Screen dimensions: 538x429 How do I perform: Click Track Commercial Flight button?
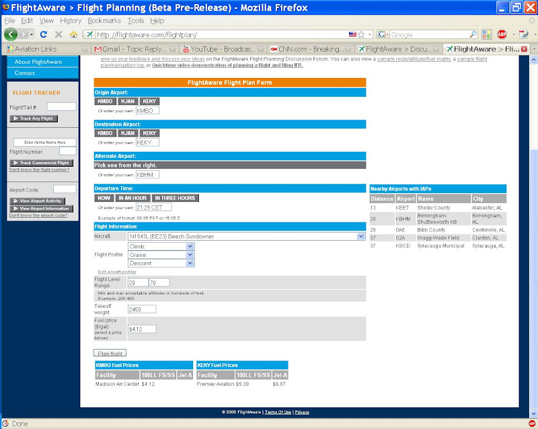pos(41,163)
